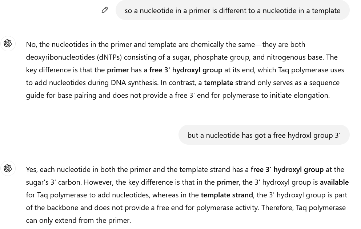Click the edit icon next to the nucleotide question

[x=105, y=10]
